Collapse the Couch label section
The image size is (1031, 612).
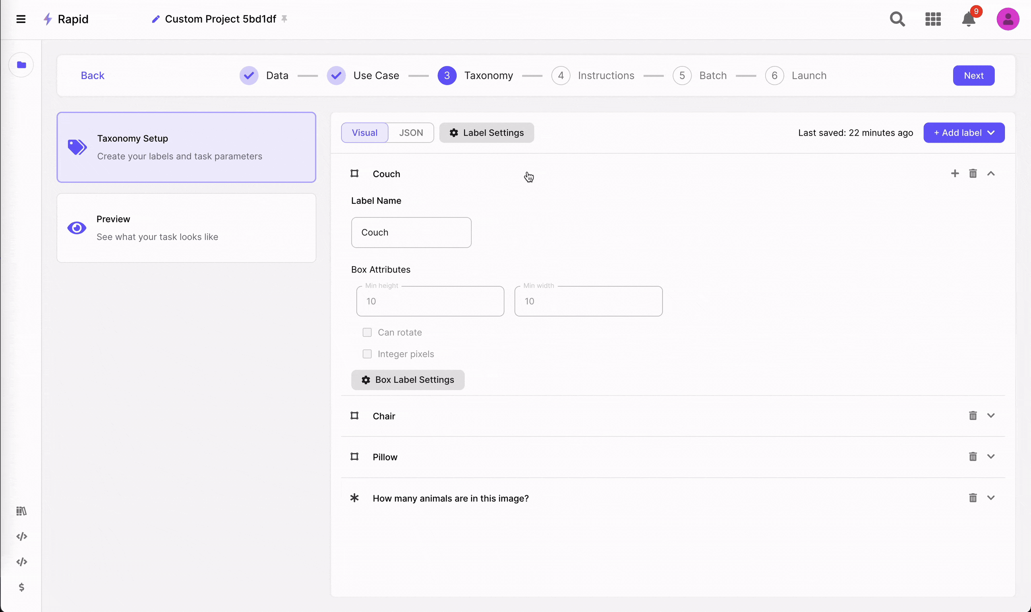coord(991,174)
